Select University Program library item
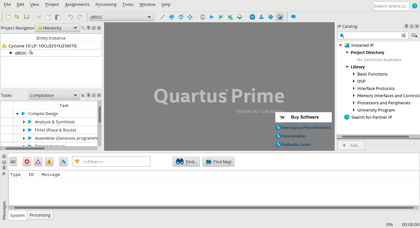The image size is (420, 228). [x=376, y=110]
